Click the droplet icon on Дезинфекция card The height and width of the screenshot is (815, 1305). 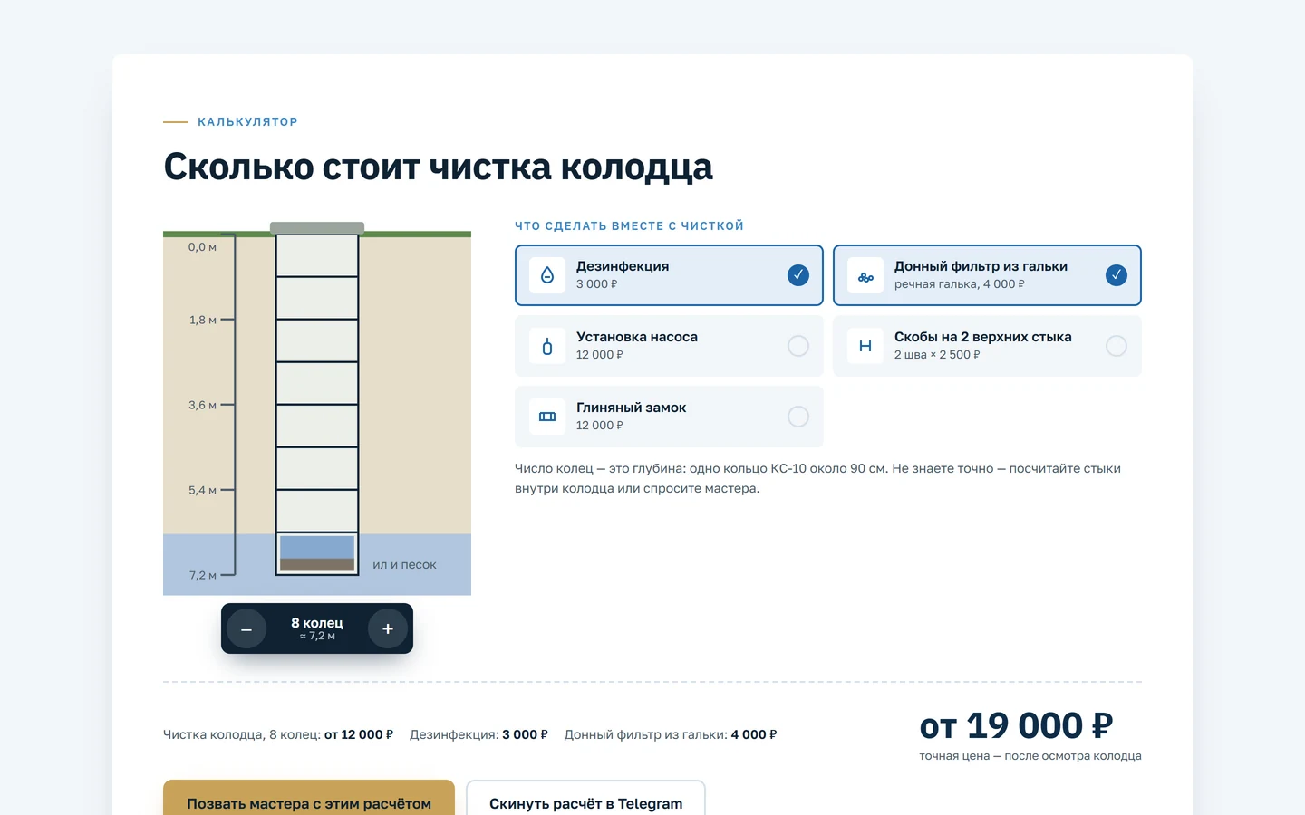click(x=547, y=275)
